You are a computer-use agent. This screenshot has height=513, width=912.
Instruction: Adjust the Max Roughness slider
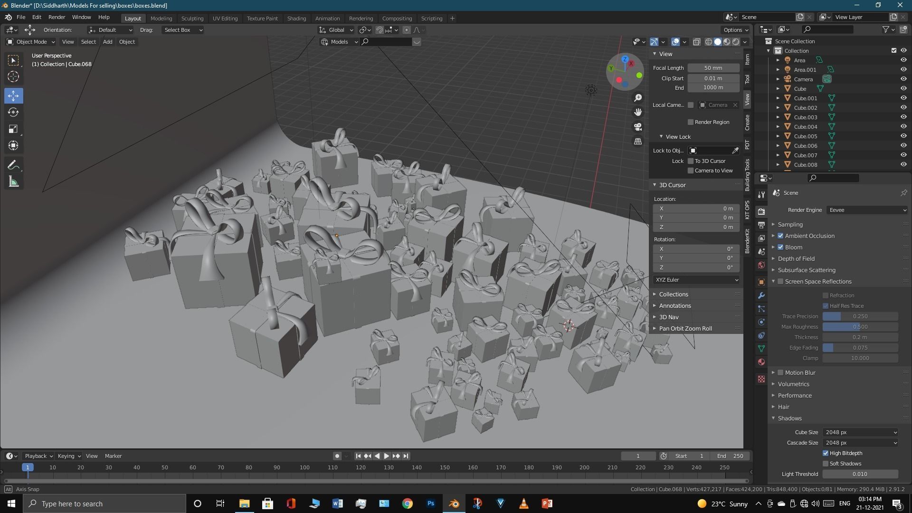coord(860,327)
